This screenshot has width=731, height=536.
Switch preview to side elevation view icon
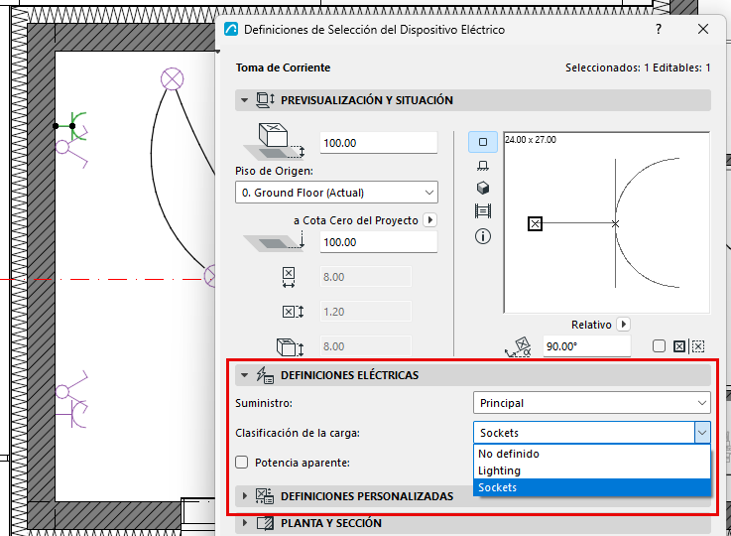[482, 166]
